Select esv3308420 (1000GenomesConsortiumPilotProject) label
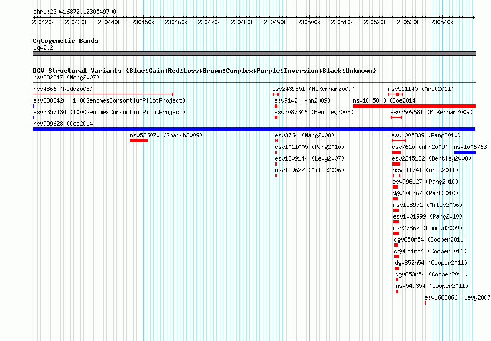The image size is (491, 341). (x=109, y=100)
